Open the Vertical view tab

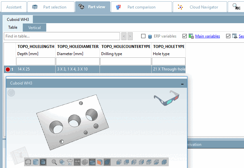point(34,28)
